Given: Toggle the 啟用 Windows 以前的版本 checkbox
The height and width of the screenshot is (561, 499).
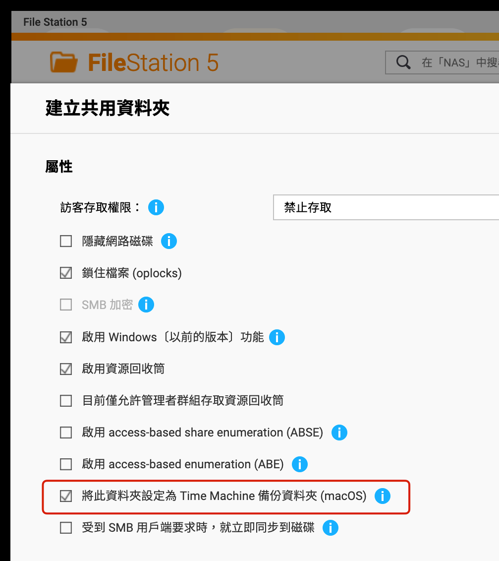Looking at the screenshot, I should tap(66, 337).
